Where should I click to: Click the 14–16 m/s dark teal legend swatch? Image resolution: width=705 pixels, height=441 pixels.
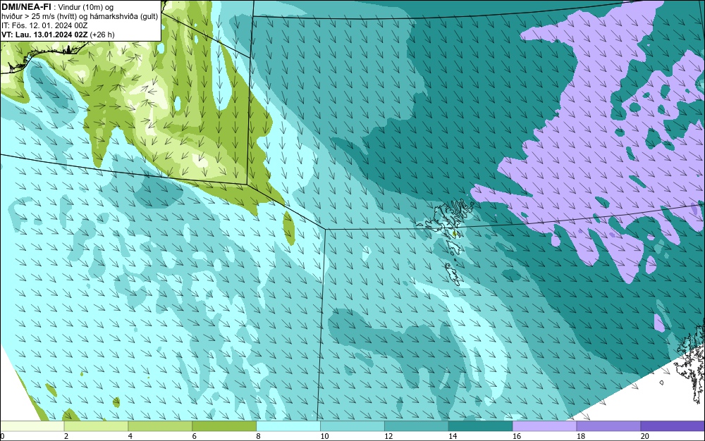pyautogui.click(x=481, y=426)
